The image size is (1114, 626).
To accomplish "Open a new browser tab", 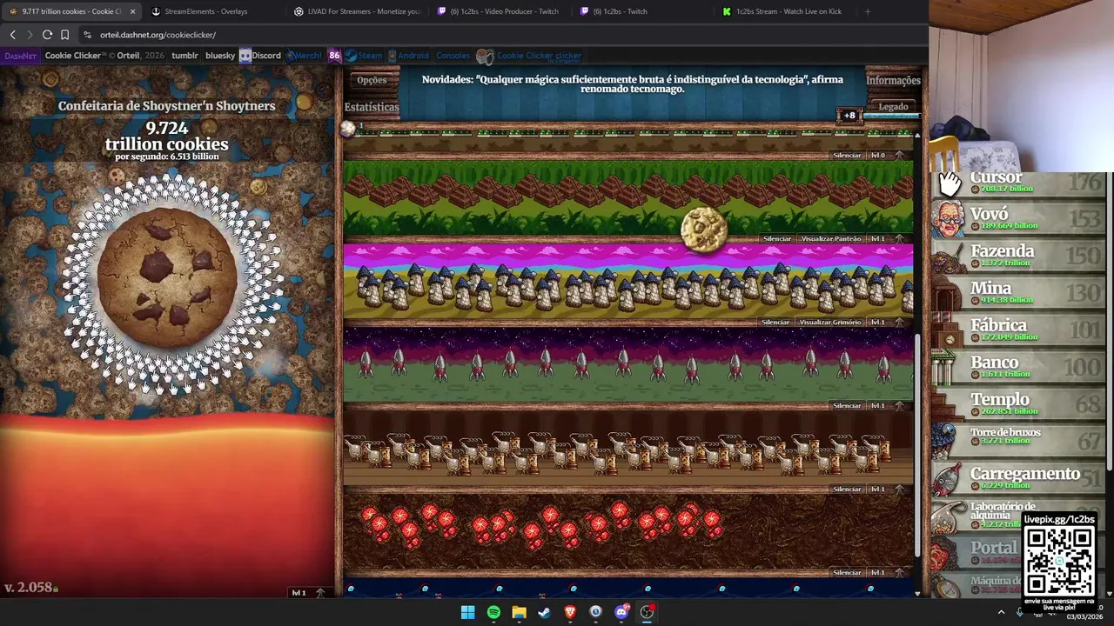I will pos(868,11).
